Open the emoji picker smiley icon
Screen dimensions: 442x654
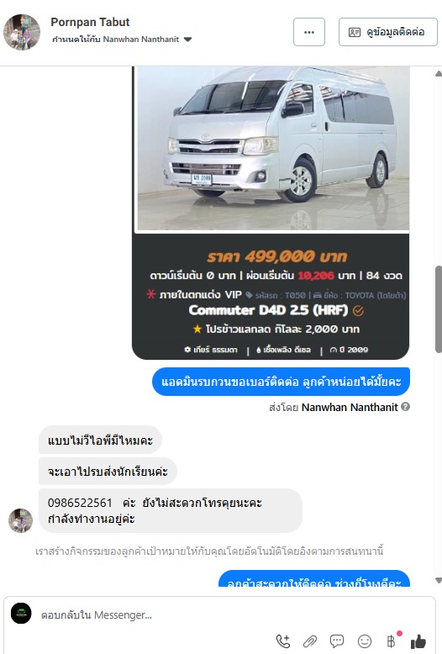coord(365,641)
